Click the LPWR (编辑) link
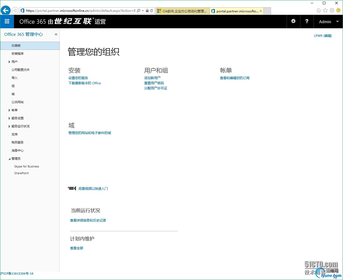Screen dimensions: 343x280 (323, 36)
